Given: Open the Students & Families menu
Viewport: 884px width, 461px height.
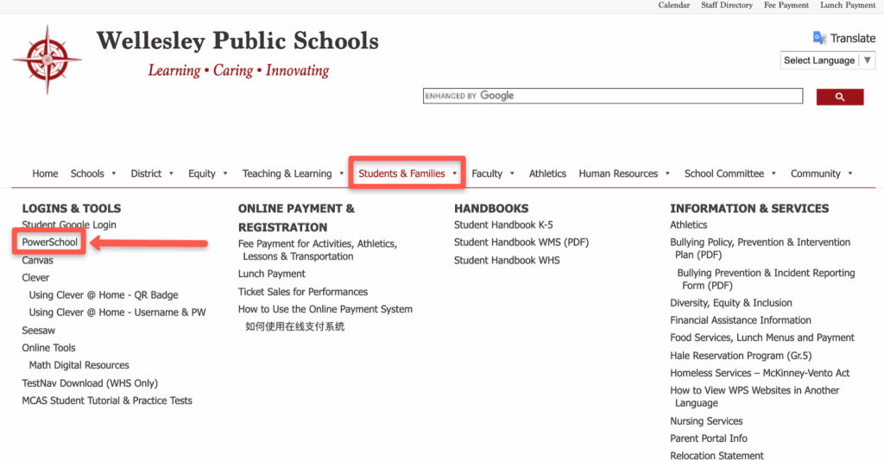Looking at the screenshot, I should [407, 174].
